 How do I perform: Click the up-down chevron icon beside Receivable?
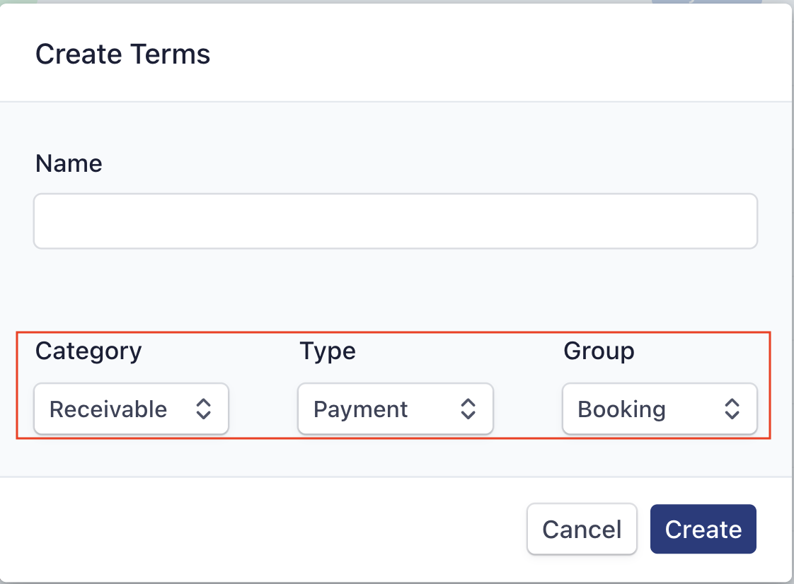[204, 409]
